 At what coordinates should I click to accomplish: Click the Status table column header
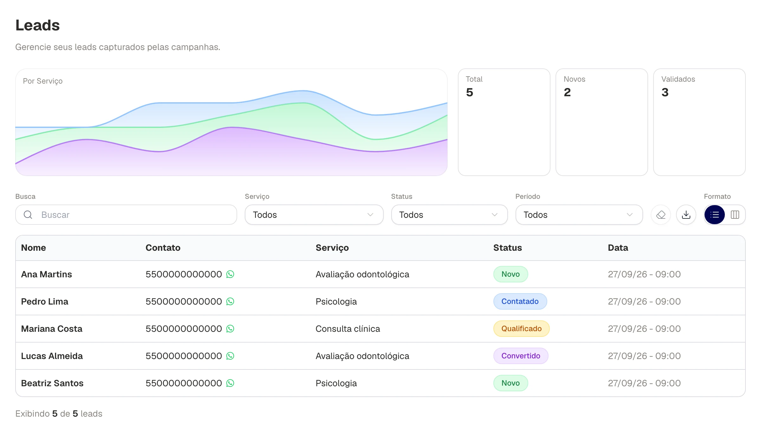[508, 248]
